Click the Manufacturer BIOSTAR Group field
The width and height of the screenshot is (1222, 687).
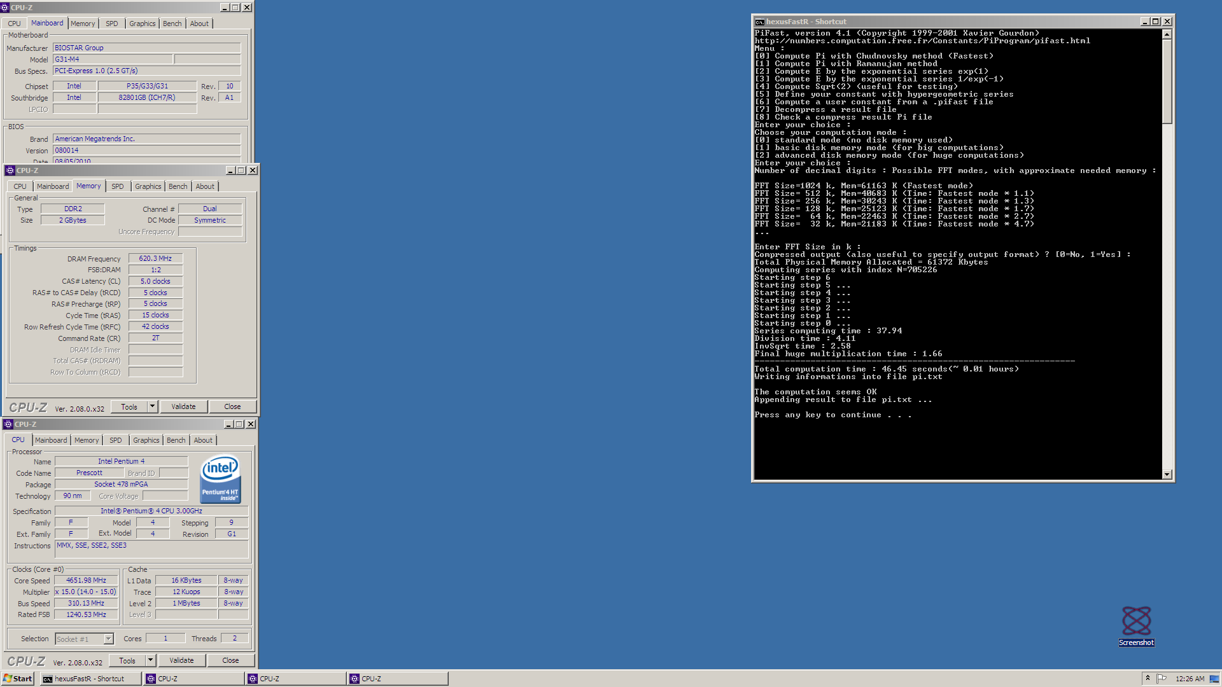tap(147, 48)
